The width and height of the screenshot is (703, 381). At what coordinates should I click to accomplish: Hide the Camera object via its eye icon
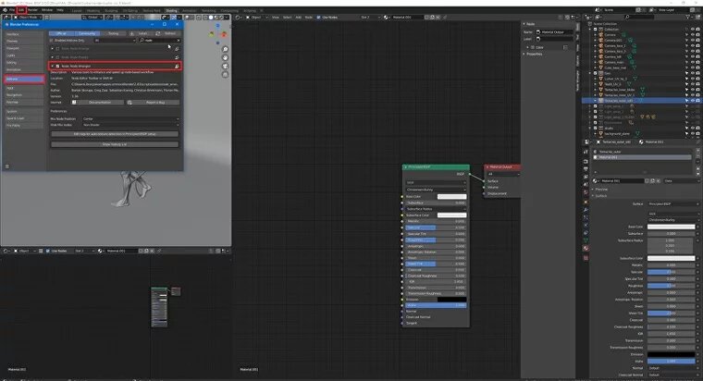point(693,34)
